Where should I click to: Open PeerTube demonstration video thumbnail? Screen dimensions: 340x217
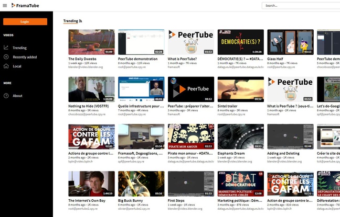141,42
